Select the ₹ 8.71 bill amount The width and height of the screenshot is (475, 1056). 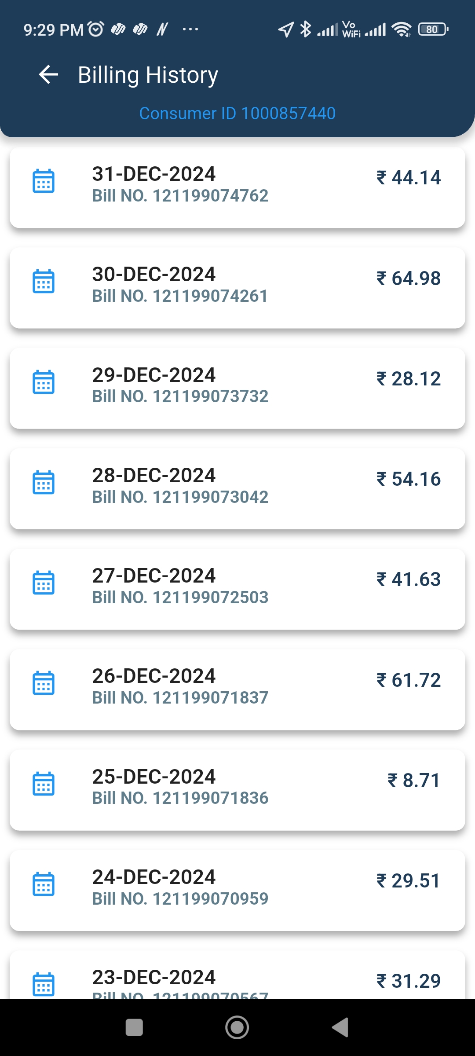tap(413, 781)
